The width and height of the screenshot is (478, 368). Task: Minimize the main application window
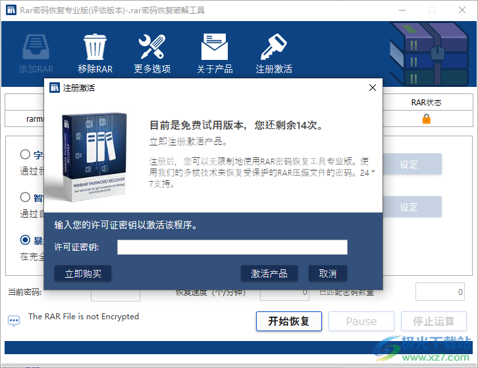[x=402, y=10]
